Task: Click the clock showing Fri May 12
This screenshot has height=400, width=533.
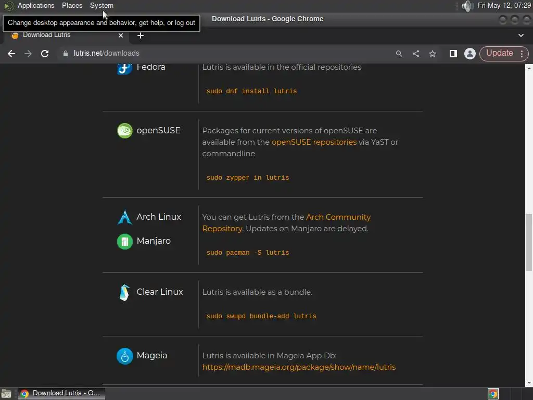Action: 504,5
